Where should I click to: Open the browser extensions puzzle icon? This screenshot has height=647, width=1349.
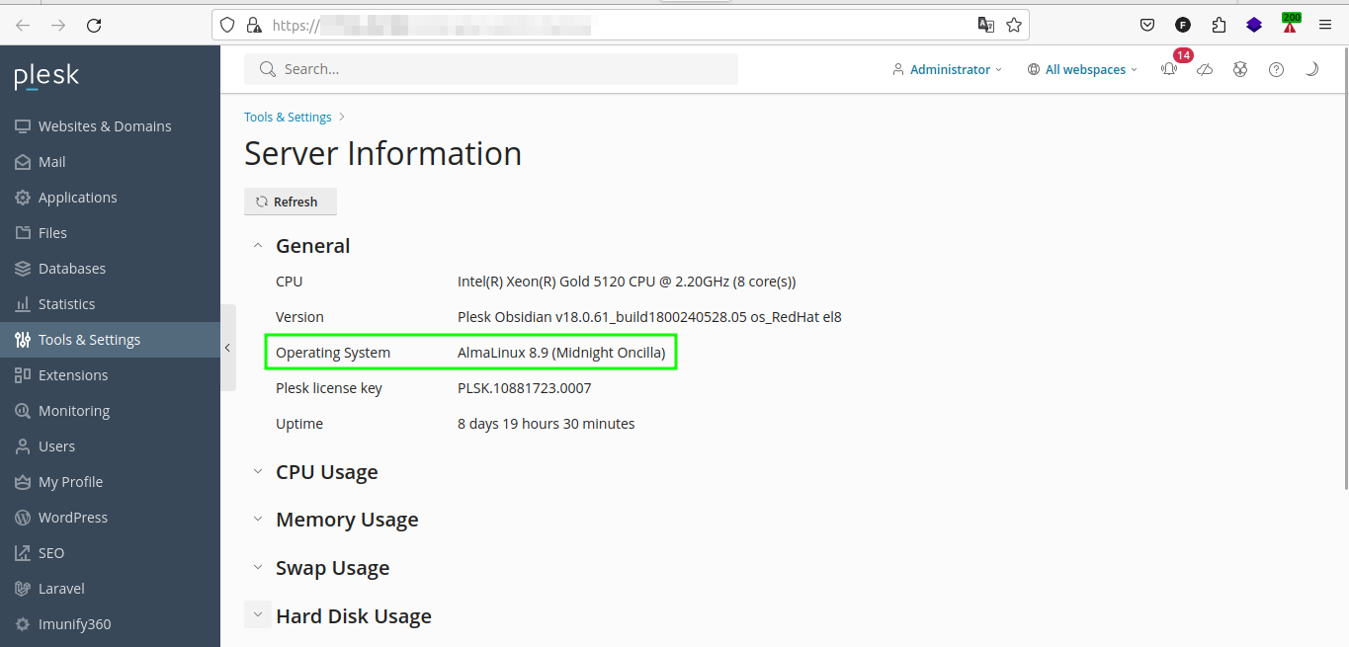point(1219,26)
